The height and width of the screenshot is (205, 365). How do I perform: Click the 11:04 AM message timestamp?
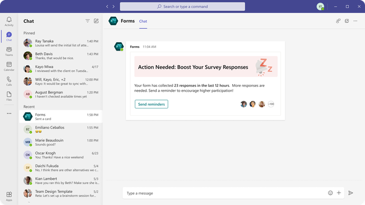[x=149, y=47]
